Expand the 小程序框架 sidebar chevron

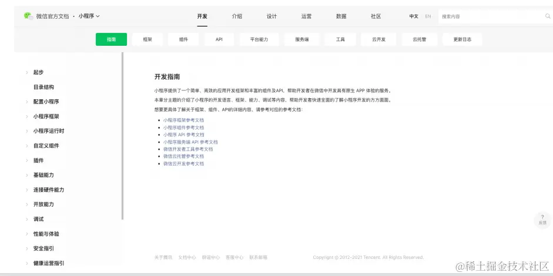(x=27, y=116)
